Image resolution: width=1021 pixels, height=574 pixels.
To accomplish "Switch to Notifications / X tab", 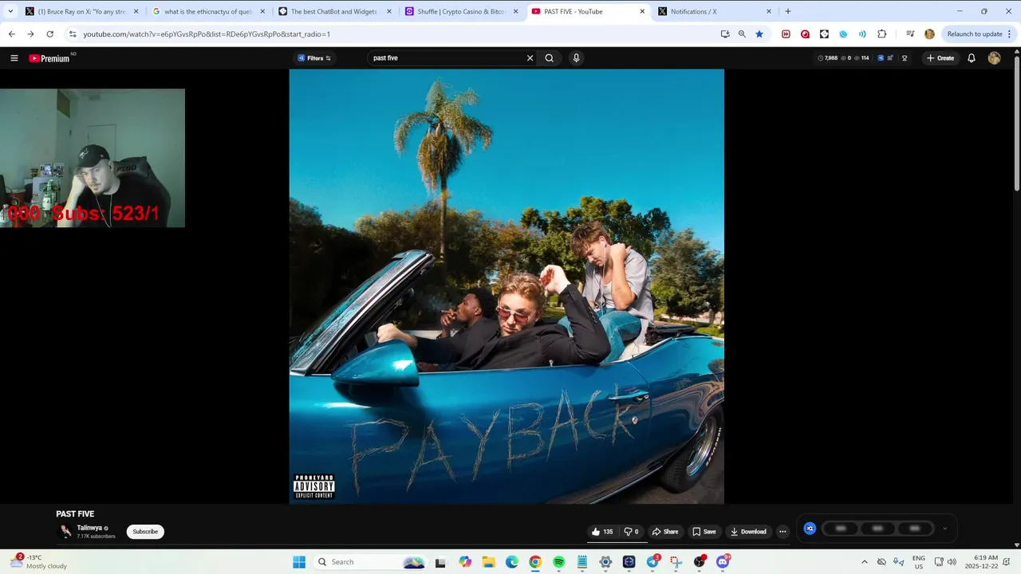I will [x=714, y=11].
